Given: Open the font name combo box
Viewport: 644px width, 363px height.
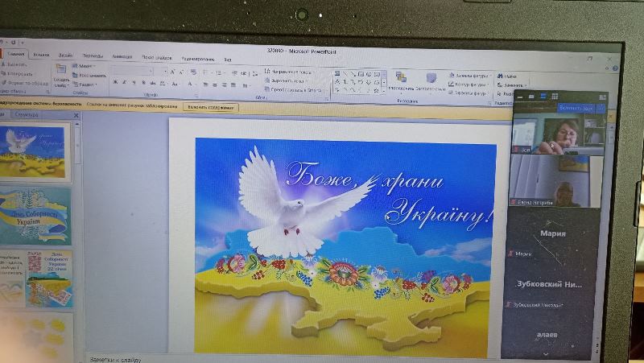Looking at the screenshot, I should click(x=132, y=72).
